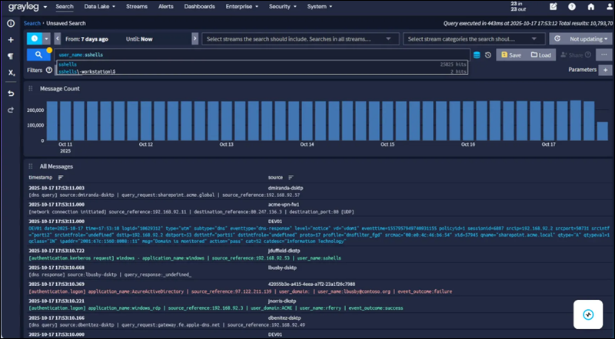Expand the System menu
Viewport: 615px width, 339px height.
(319, 7)
